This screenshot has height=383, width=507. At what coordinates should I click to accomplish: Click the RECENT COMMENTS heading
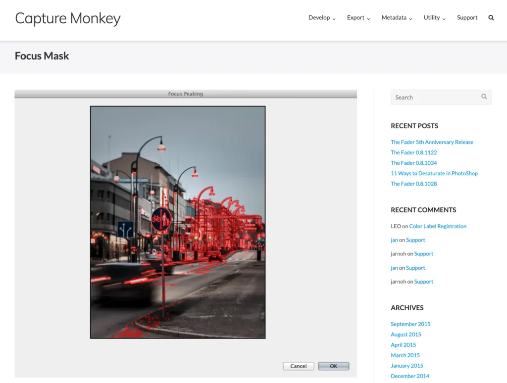coord(423,210)
